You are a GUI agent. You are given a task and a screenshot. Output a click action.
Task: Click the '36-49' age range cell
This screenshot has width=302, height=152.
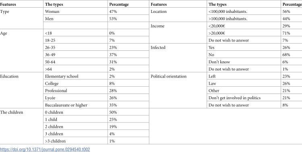point(76,54)
